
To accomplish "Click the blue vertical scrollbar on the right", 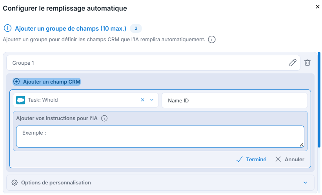I will (x=319, y=100).
